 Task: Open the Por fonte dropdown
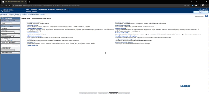point(8,36)
